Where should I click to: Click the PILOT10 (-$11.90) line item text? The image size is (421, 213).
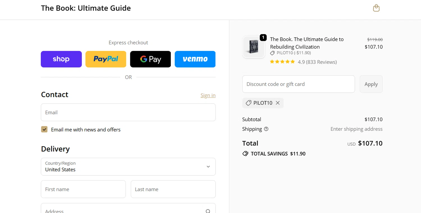(294, 53)
